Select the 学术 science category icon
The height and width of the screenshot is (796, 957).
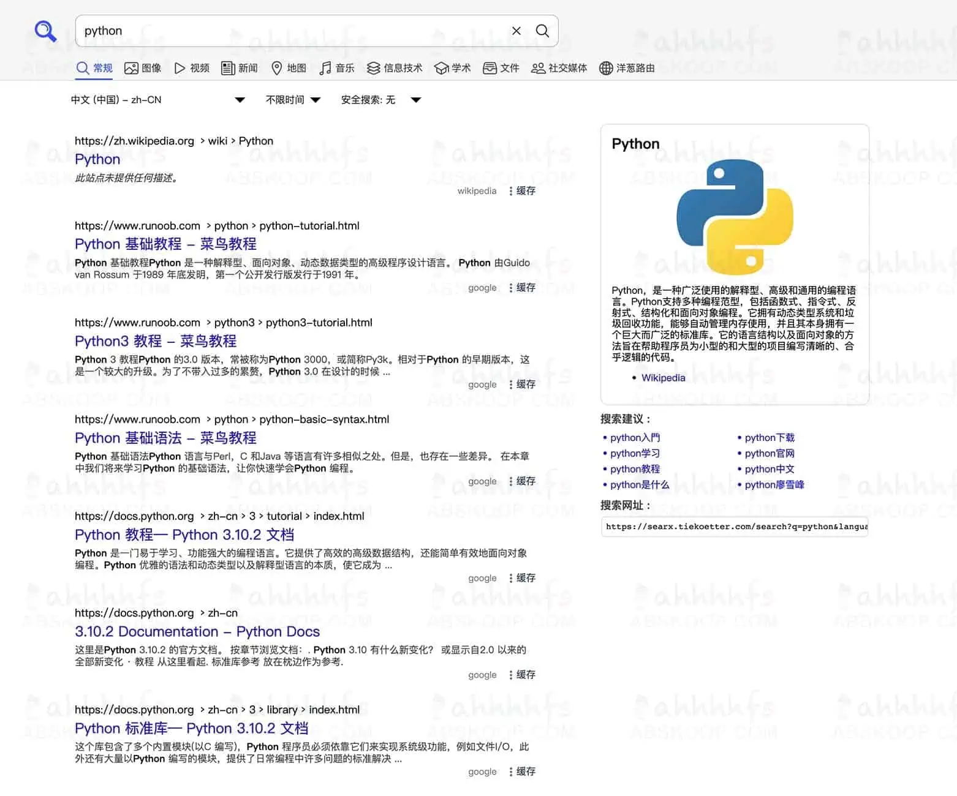click(441, 68)
